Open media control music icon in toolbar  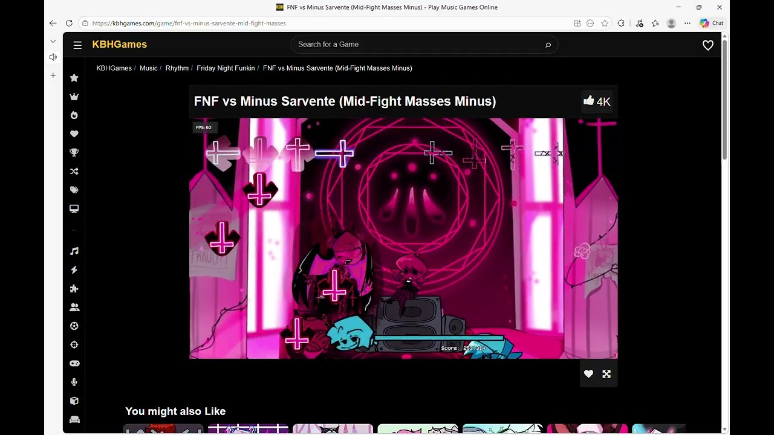639,23
